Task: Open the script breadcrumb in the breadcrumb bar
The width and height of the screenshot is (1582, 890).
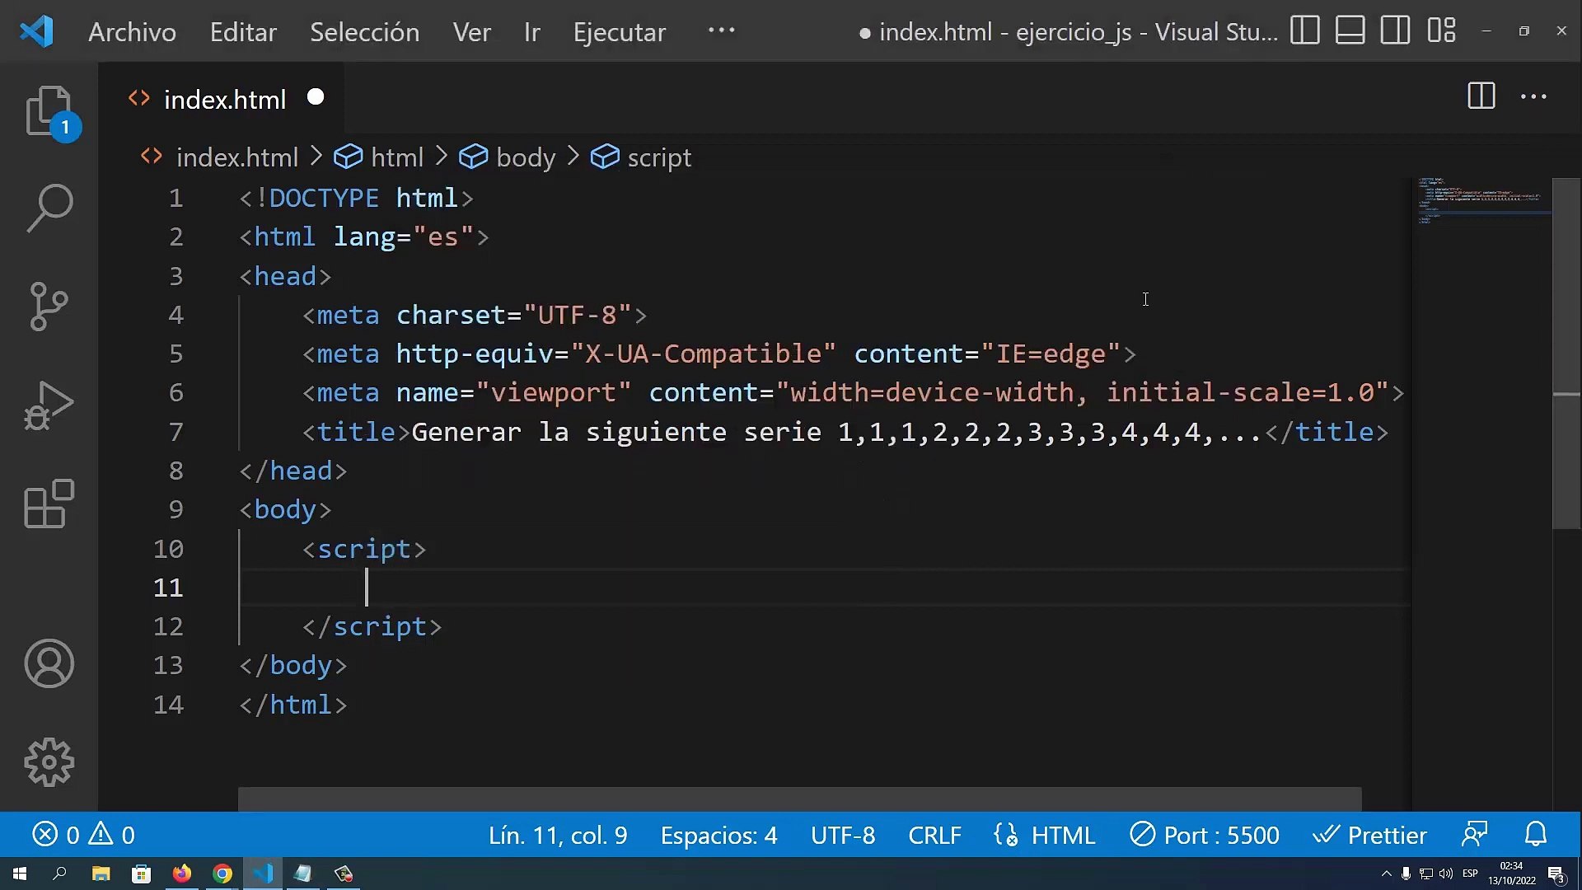Action: (x=658, y=157)
